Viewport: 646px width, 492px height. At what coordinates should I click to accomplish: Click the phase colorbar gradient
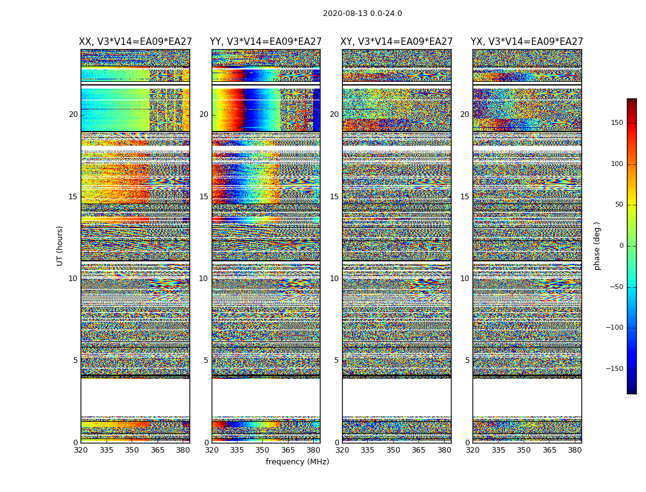point(632,246)
